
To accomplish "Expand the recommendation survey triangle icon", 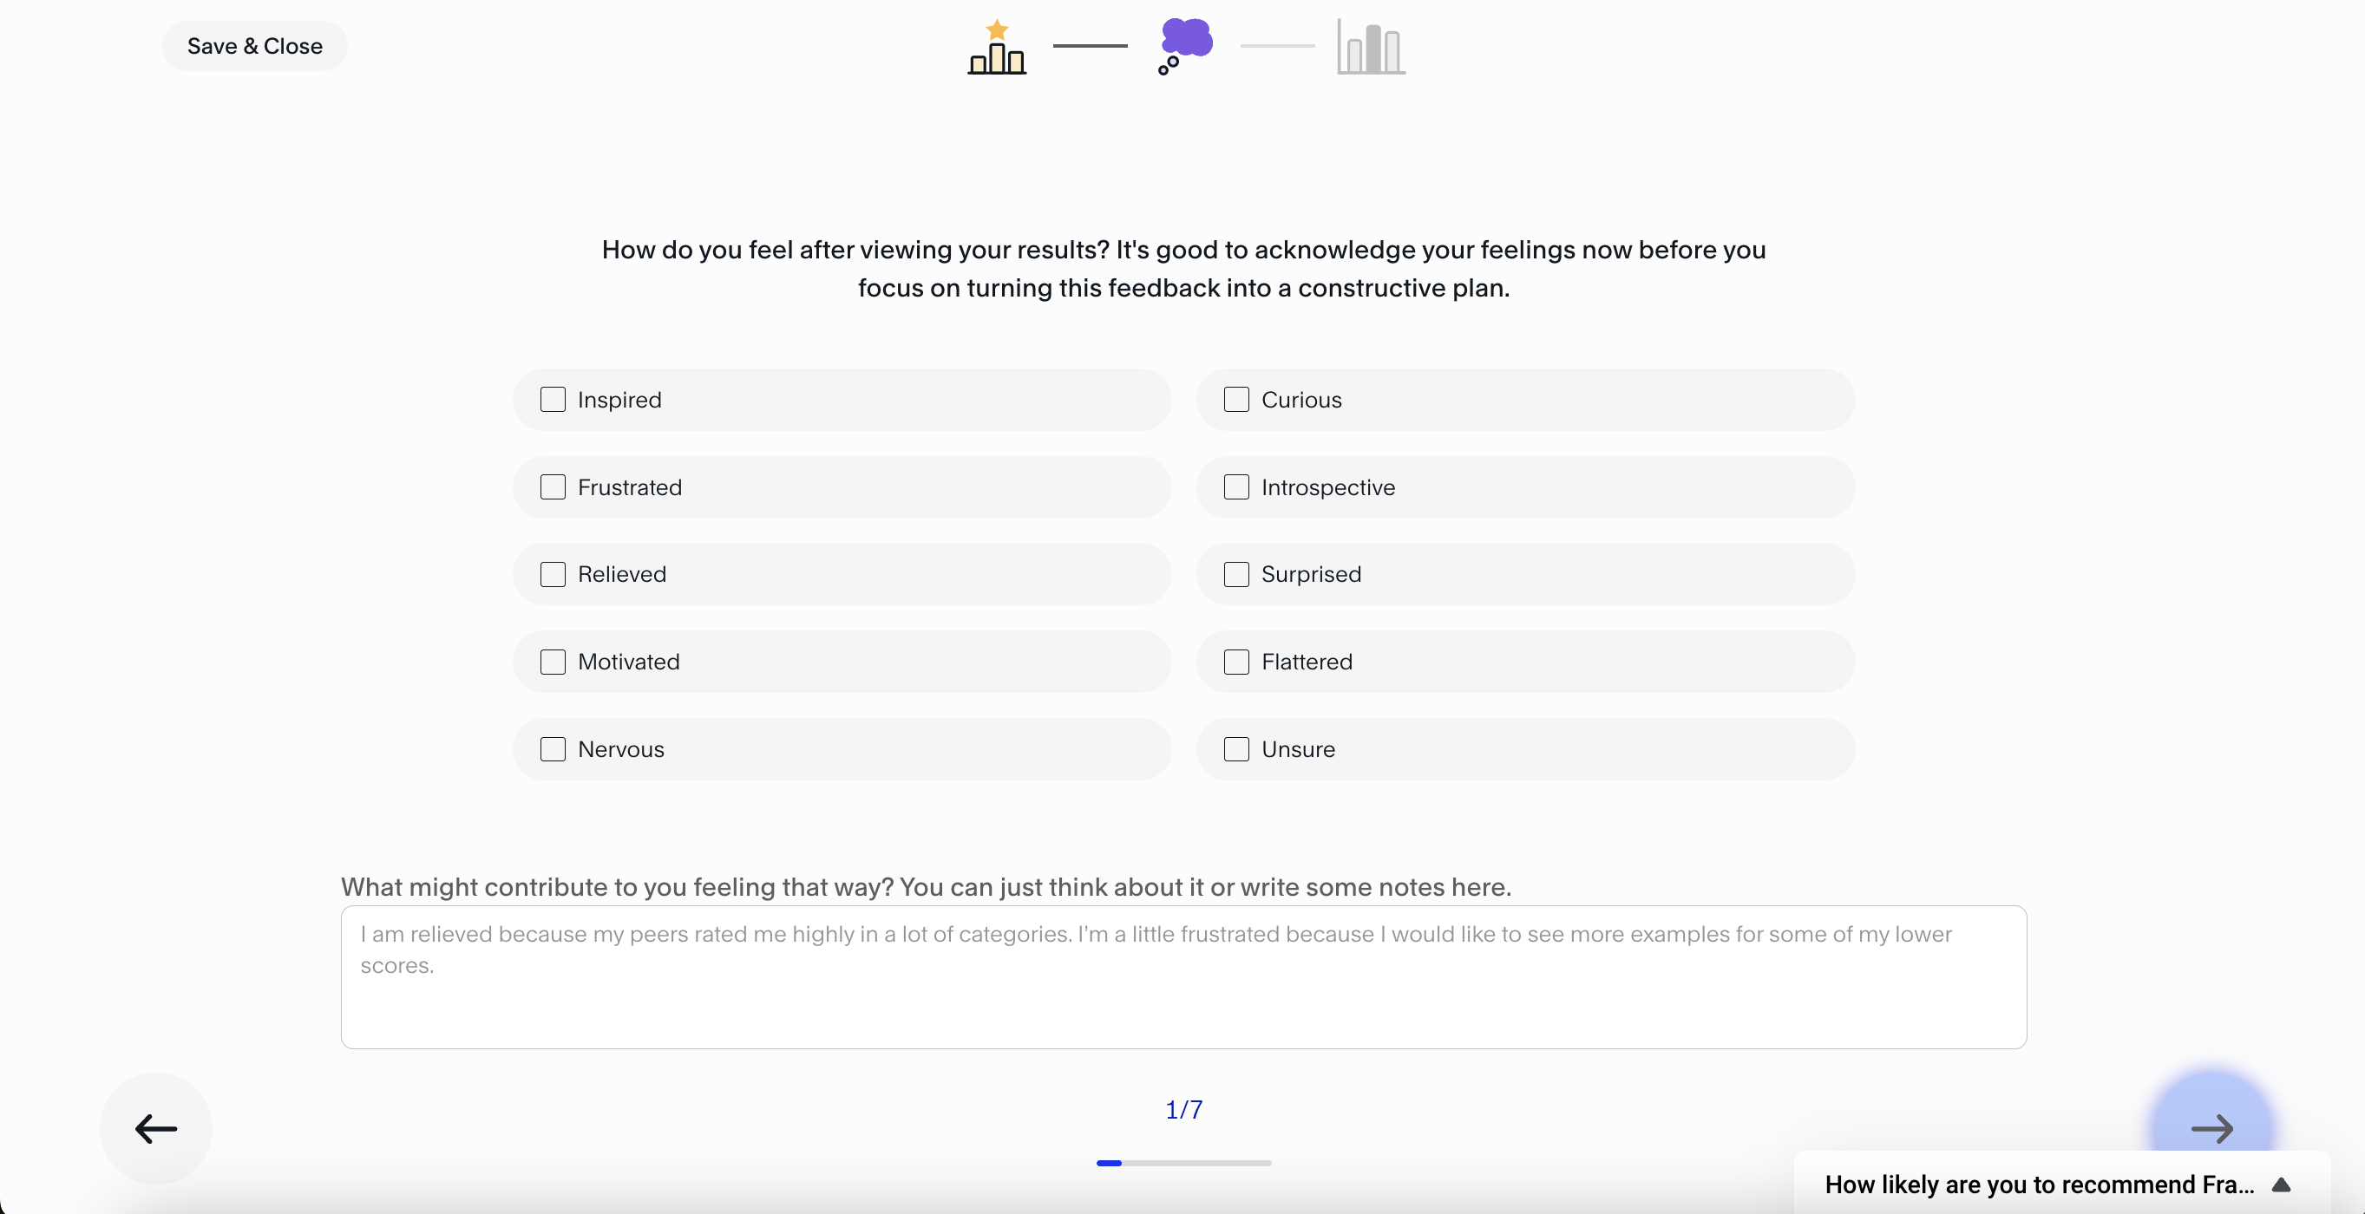I will click(2282, 1185).
